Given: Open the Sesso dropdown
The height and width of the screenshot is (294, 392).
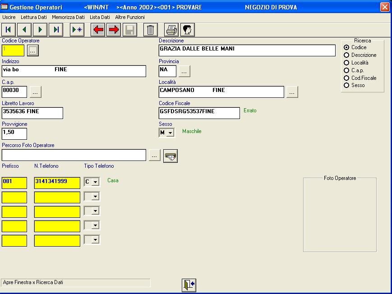Looking at the screenshot, I should click(x=170, y=133).
